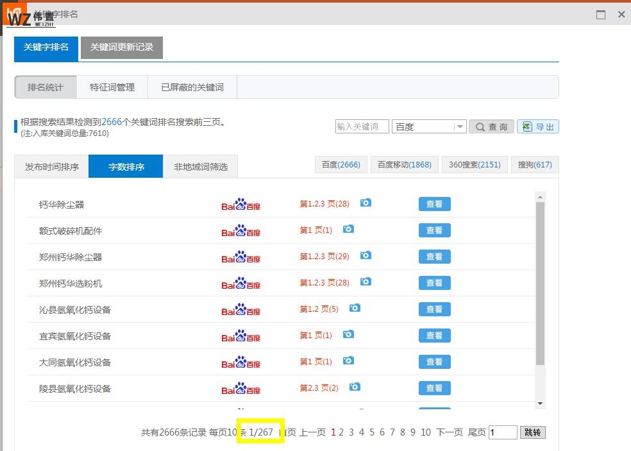Click the WZ 伟置 logo icon
Viewport: 631px width, 451px height.
(15, 14)
